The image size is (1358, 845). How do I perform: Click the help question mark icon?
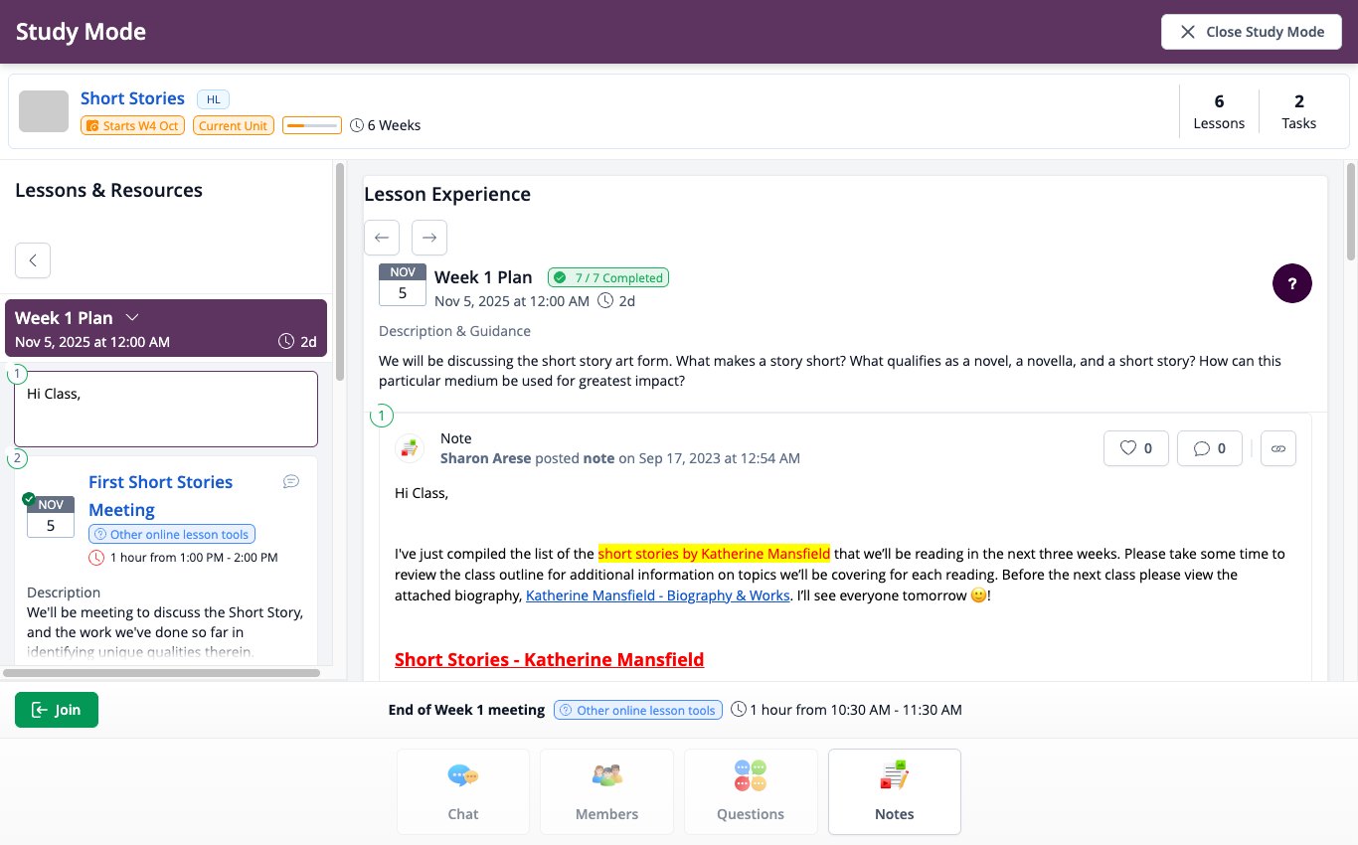[x=1292, y=284]
